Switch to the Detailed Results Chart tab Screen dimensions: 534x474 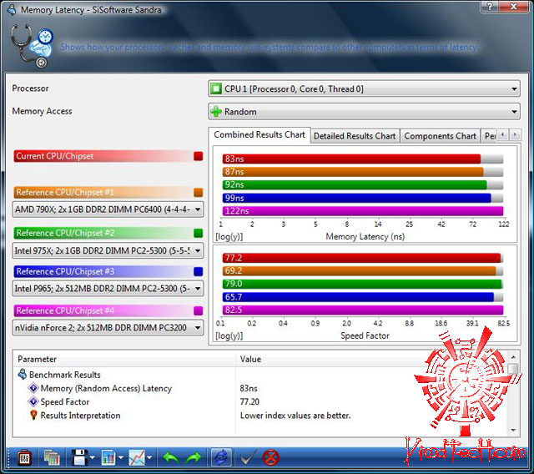click(355, 136)
